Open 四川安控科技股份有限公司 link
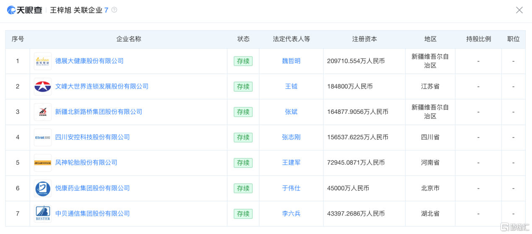Viewport: 532px width, 234px height. (x=92, y=137)
